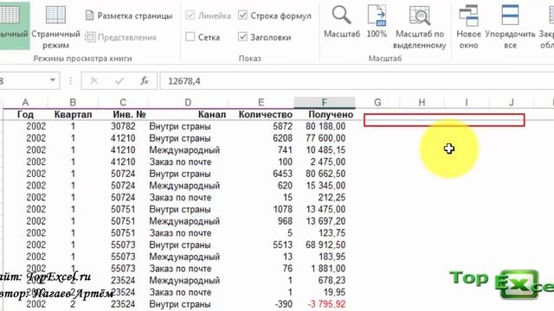Select the quantity cell 620
The width and height of the screenshot is (554, 311).
tap(261, 186)
